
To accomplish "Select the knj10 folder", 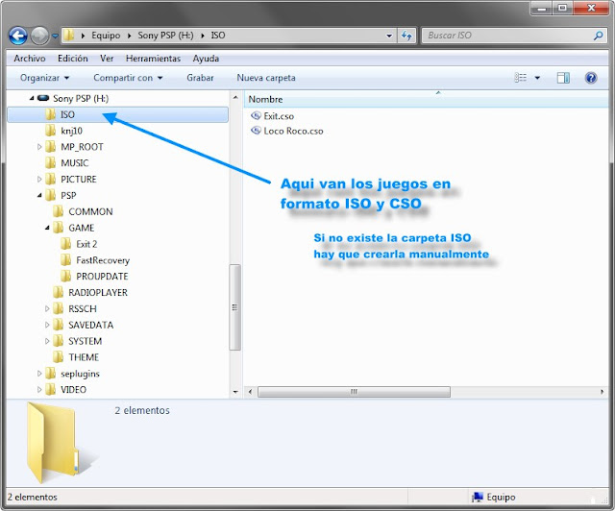I will [x=71, y=131].
